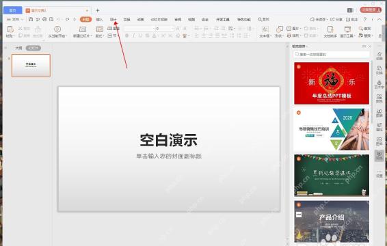
Task: Toggle Bold formatting button
Action: click(126, 36)
